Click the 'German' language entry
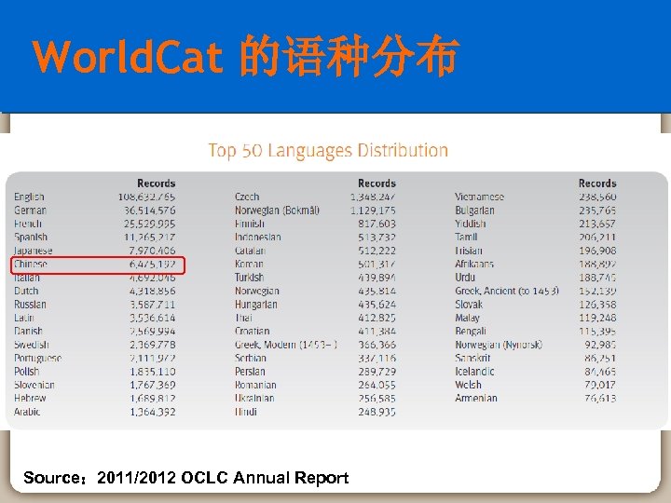This screenshot has width=671, height=503. pyautogui.click(x=30, y=211)
